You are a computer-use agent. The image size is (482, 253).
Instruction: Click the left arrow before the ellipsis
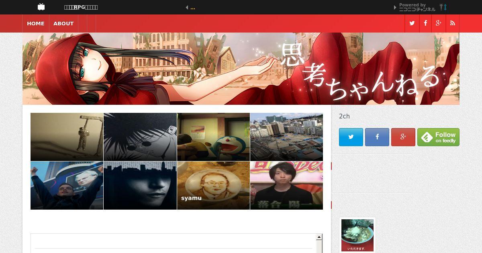click(x=187, y=7)
